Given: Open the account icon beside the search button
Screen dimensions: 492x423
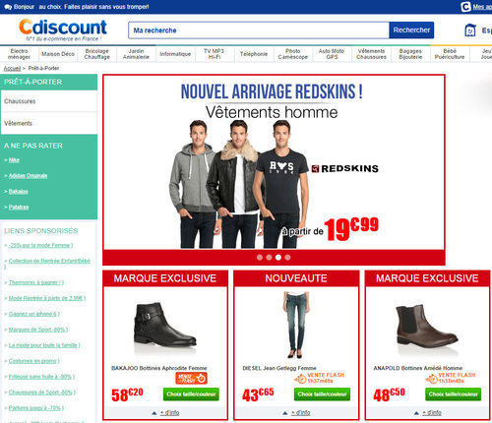Looking at the screenshot, I should pyautogui.click(x=470, y=30).
